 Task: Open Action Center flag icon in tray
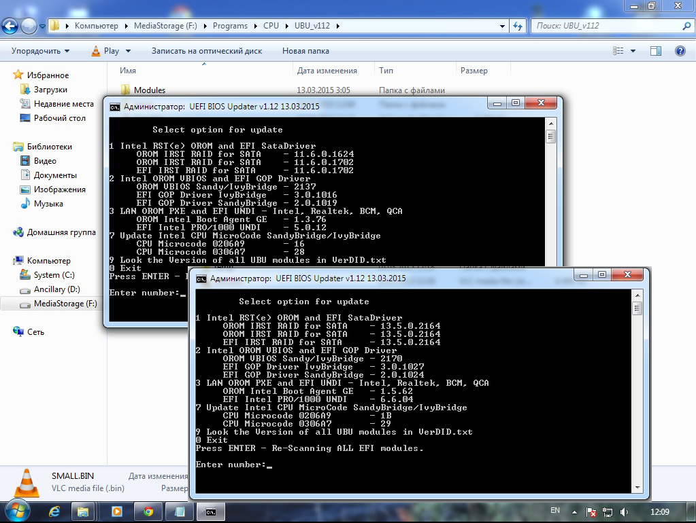click(591, 512)
